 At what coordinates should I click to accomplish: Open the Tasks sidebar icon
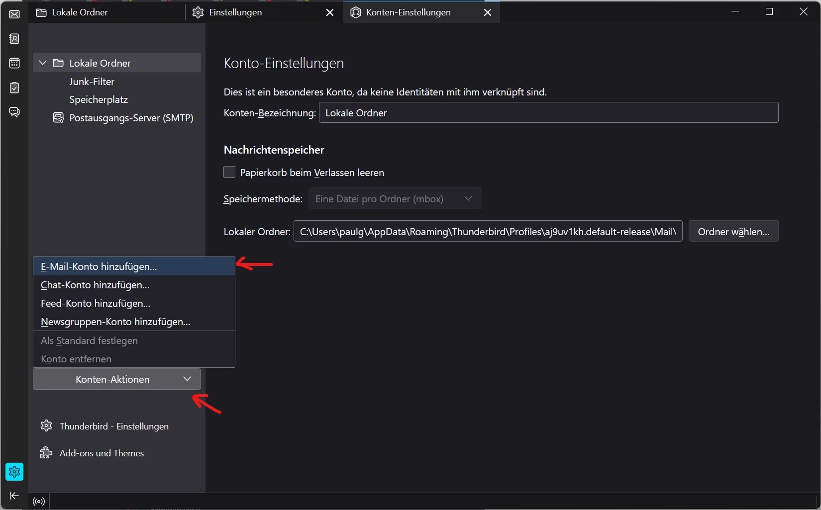[14, 87]
